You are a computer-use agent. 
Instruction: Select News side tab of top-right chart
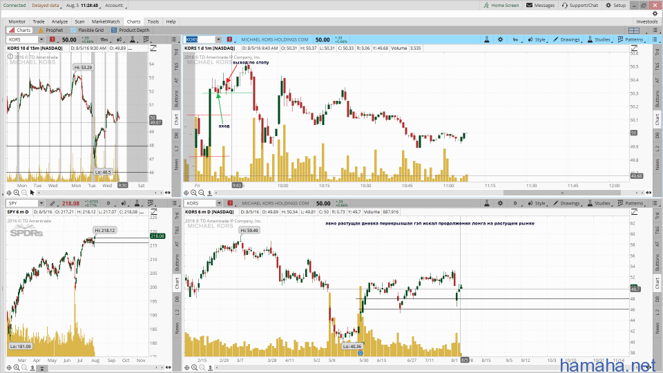pos(657,163)
